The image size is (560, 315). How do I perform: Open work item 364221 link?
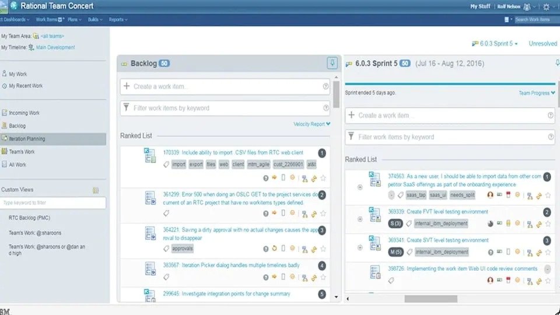coord(240,234)
